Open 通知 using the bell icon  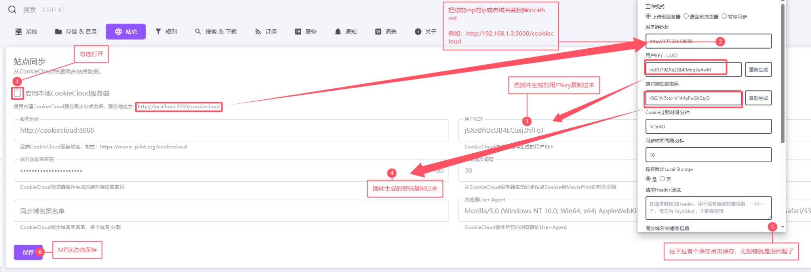pyautogui.click(x=338, y=32)
